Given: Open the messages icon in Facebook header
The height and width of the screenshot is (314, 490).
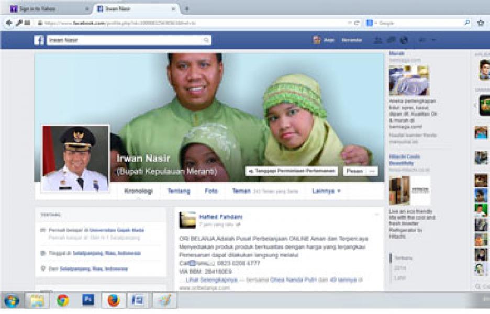Looking at the screenshot, I should [x=391, y=40].
